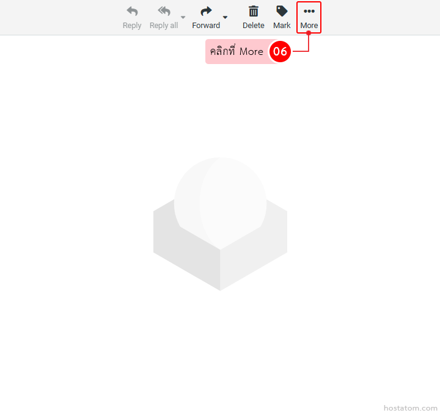
Task: Select the Forward text label
Action: (x=206, y=26)
